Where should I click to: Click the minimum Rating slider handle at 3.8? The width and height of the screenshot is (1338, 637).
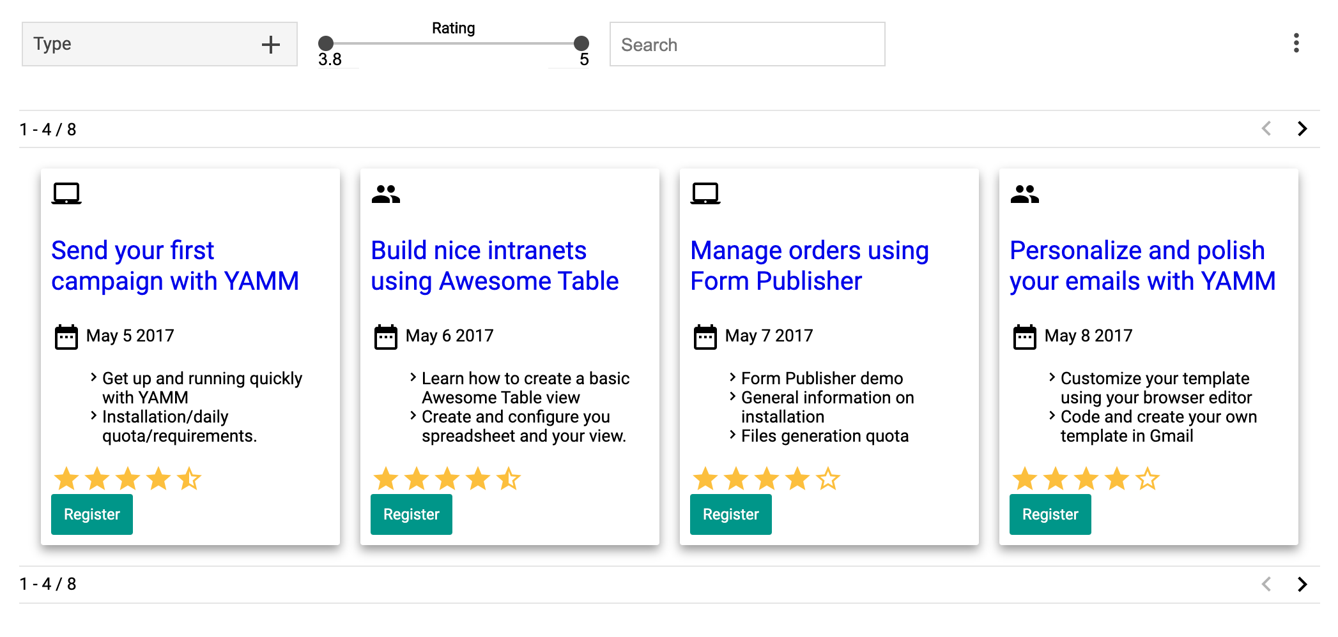[326, 43]
